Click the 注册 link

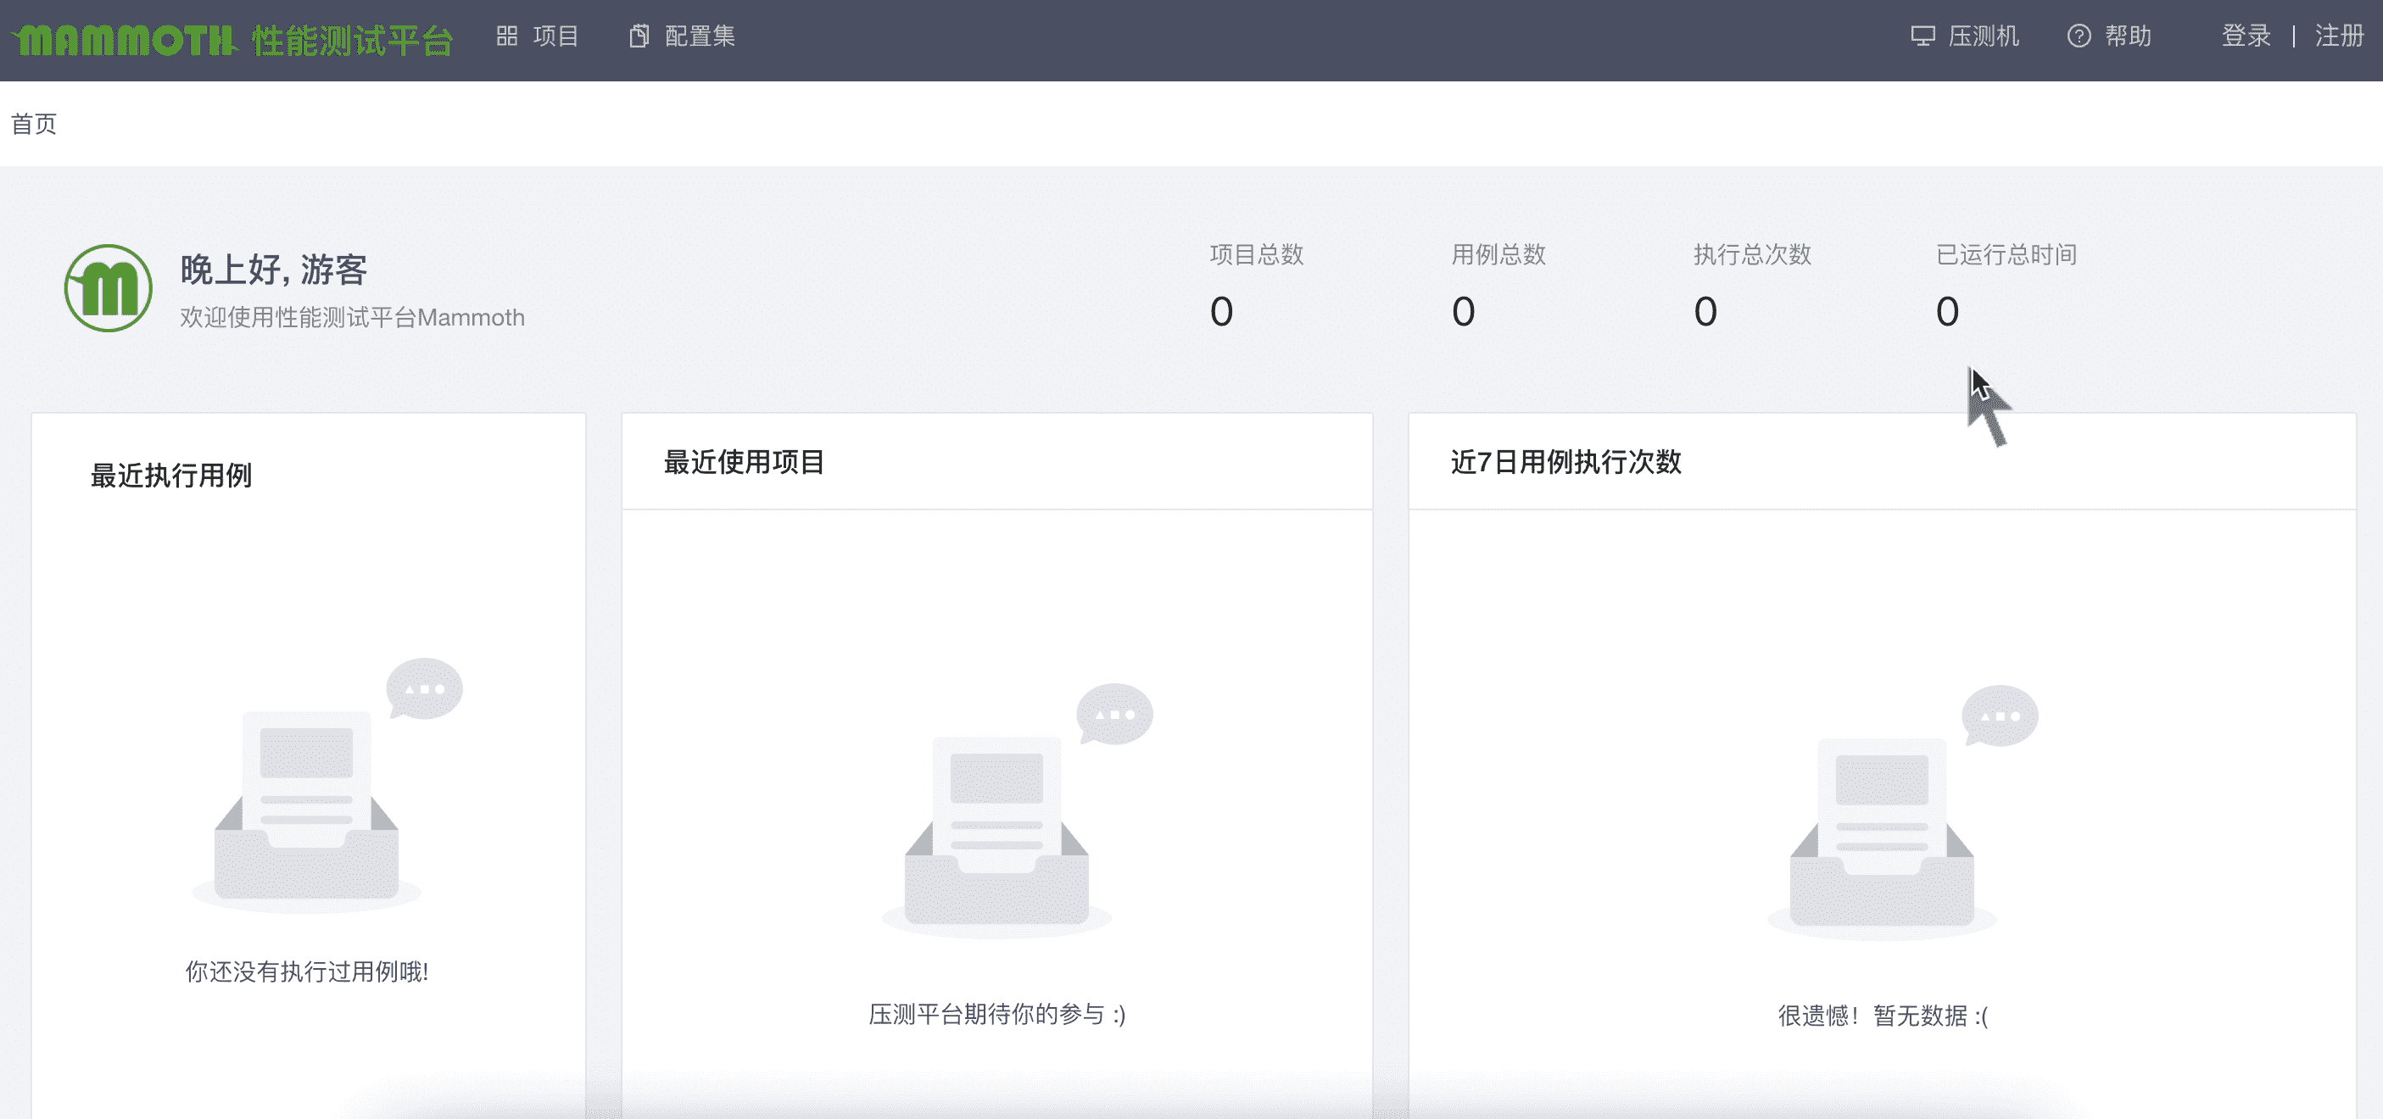point(2340,36)
